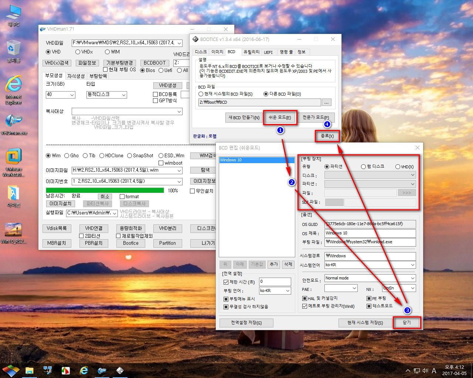Click the VHDman title bar icon

(43, 29)
